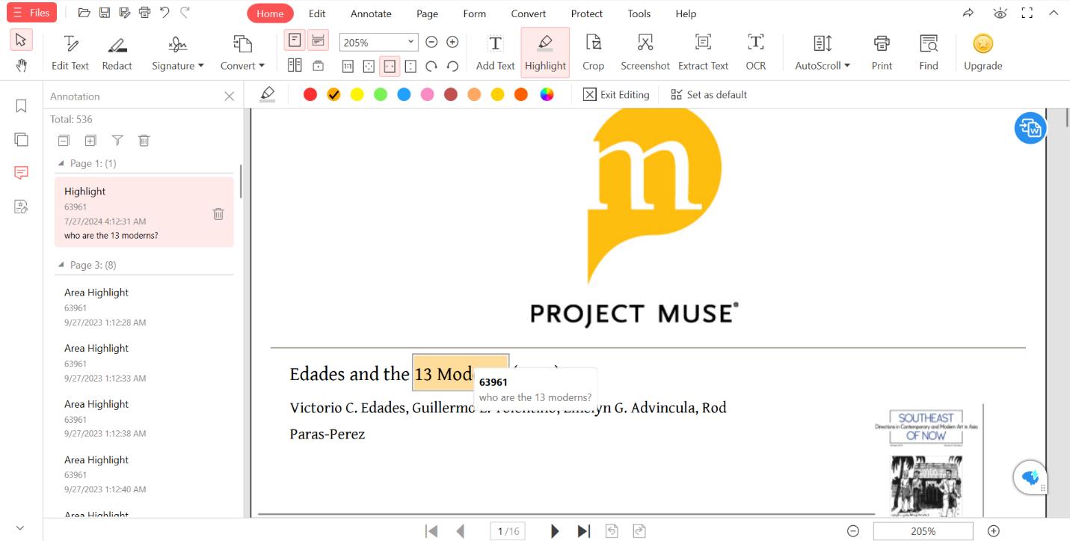This screenshot has height=541, width=1070.
Task: Click the fit page icon
Action: [x=369, y=66]
